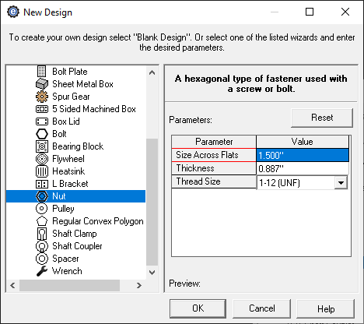Maximize the New Design window

coord(310,12)
